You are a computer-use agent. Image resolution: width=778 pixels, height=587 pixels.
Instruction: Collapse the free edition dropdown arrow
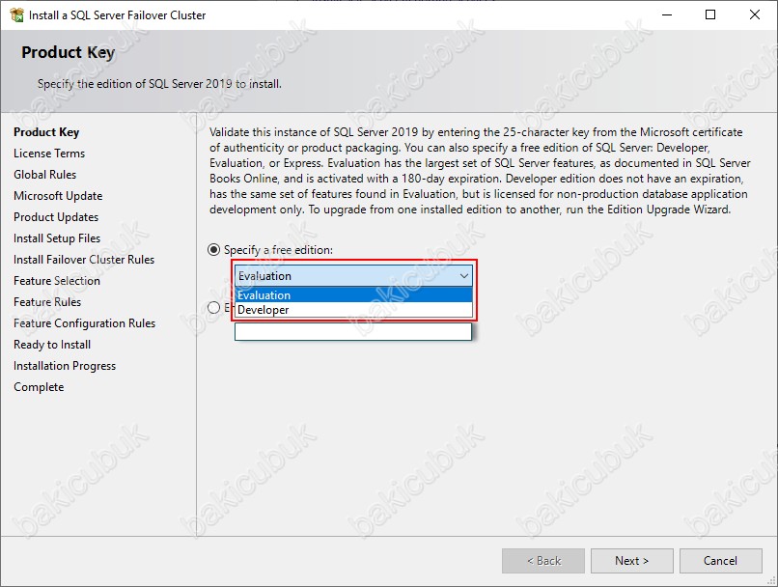464,276
